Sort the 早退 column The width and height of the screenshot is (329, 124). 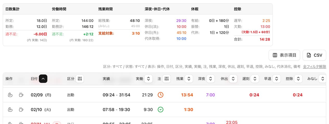(x=277, y=79)
